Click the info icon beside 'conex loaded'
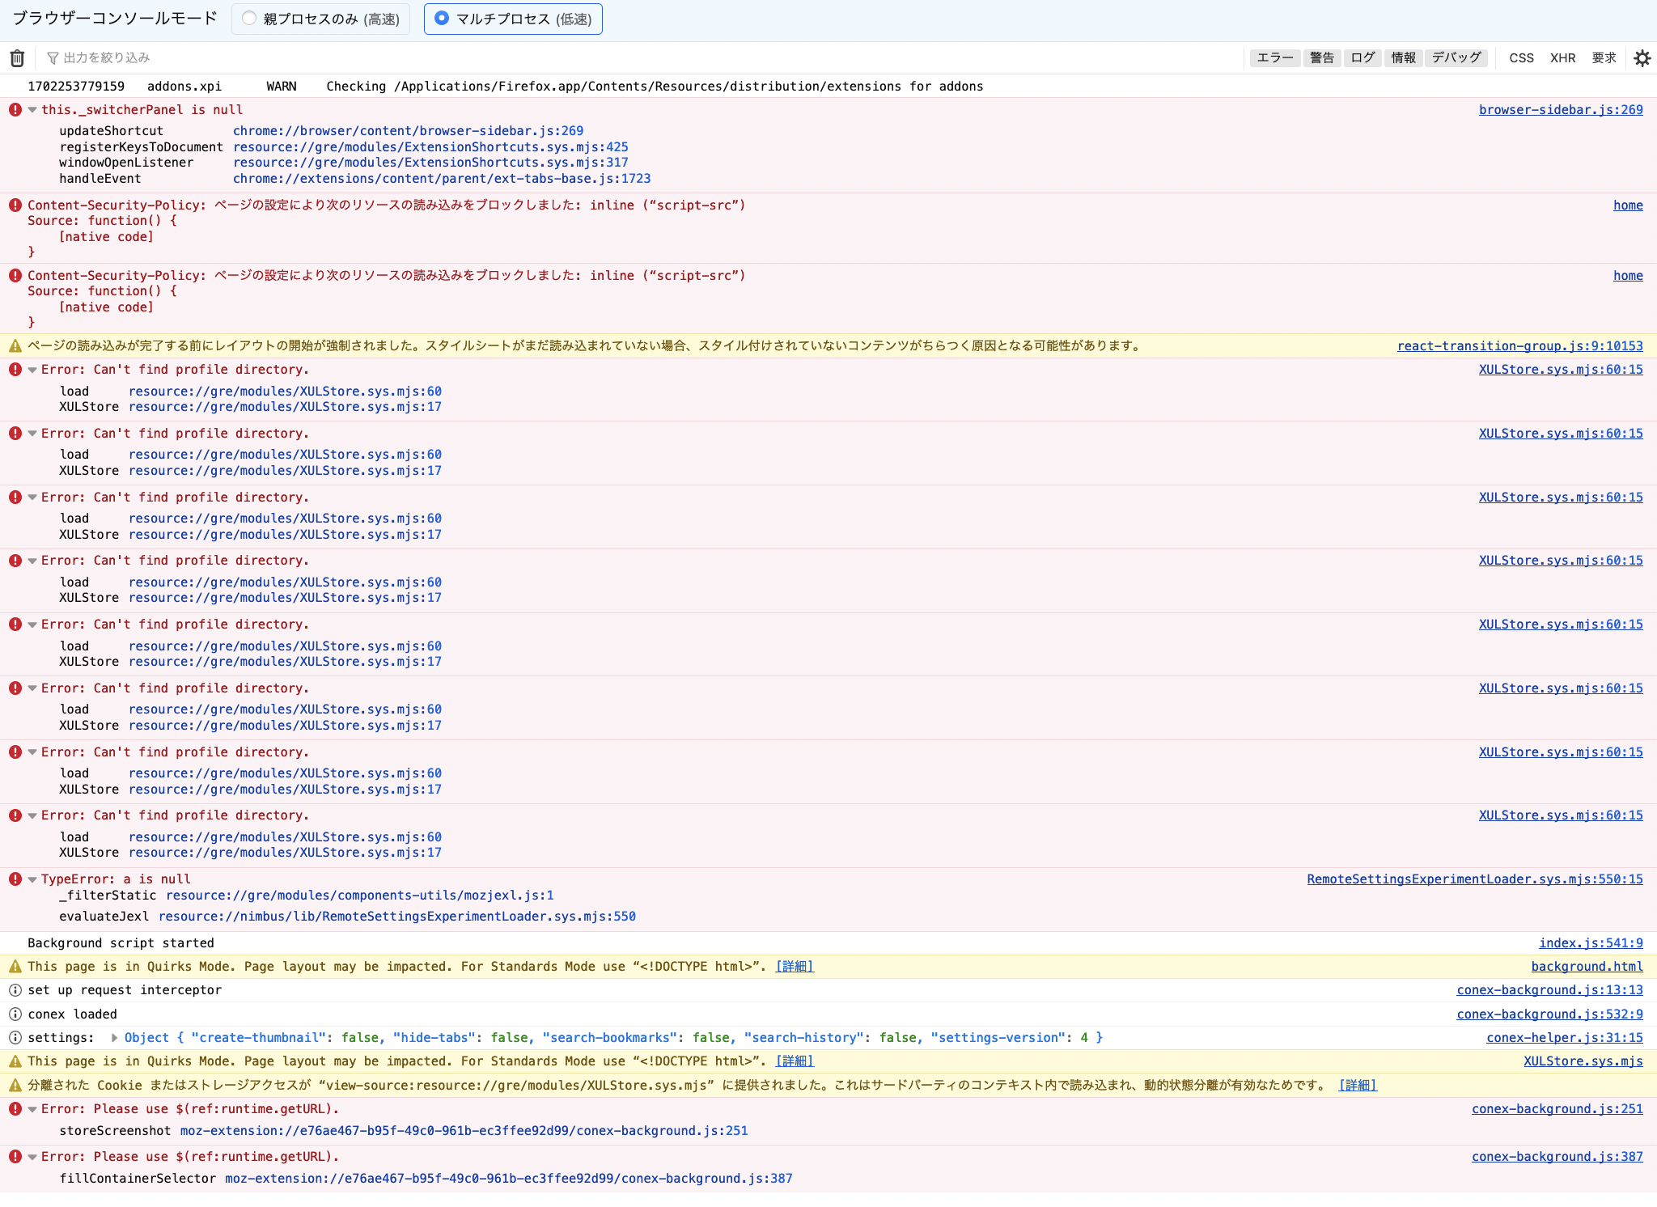The image size is (1657, 1207). click(15, 1014)
